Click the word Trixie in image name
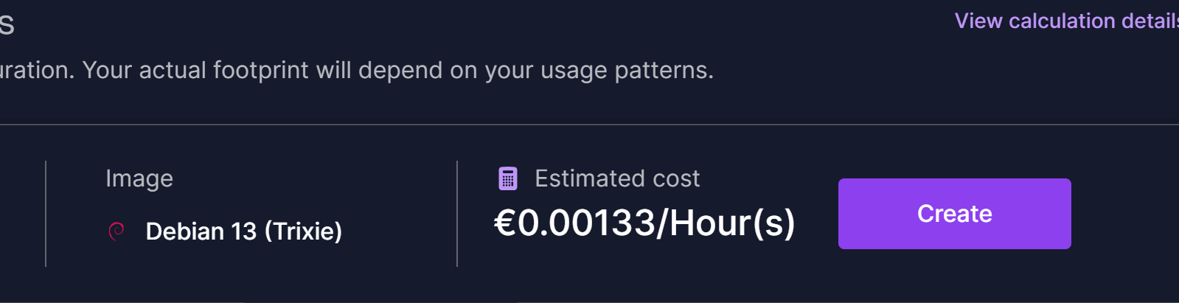The width and height of the screenshot is (1179, 303). click(303, 231)
